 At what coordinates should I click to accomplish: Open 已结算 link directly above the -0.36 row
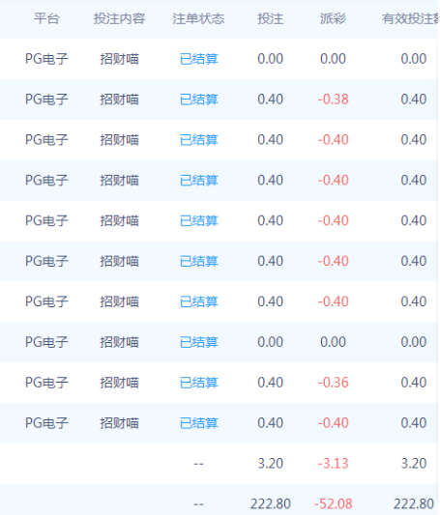pyautogui.click(x=199, y=342)
